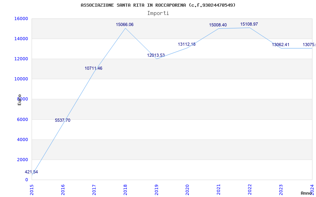Select the 15108.97 data label
Screen dimensions: 316x197
tap(249, 24)
